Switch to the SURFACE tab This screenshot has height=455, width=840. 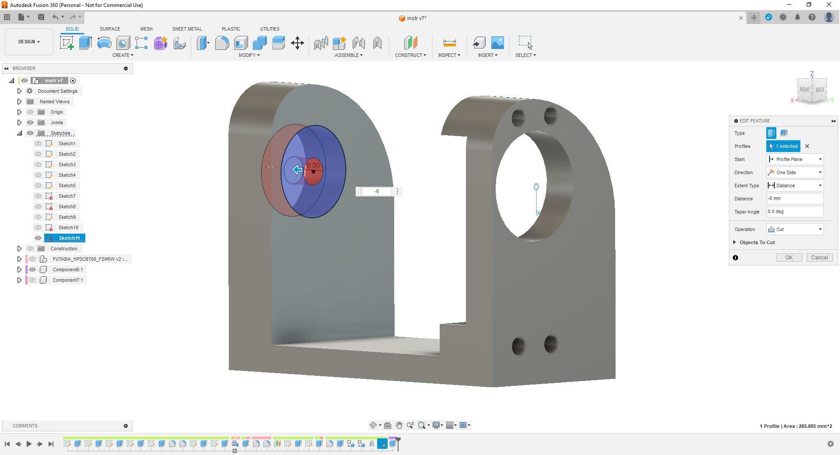(x=110, y=29)
